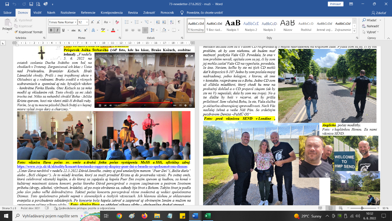This screenshot has height=221, width=392.
Task: Apply the Názov style
Action: tap(288, 25)
